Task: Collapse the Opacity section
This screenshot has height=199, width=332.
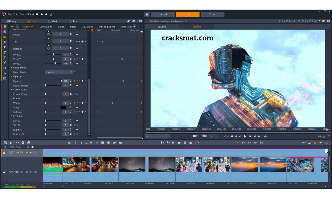Action: 11,76
